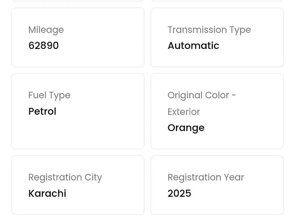Click the Registration City label
This screenshot has height=221, width=295.
click(x=65, y=178)
